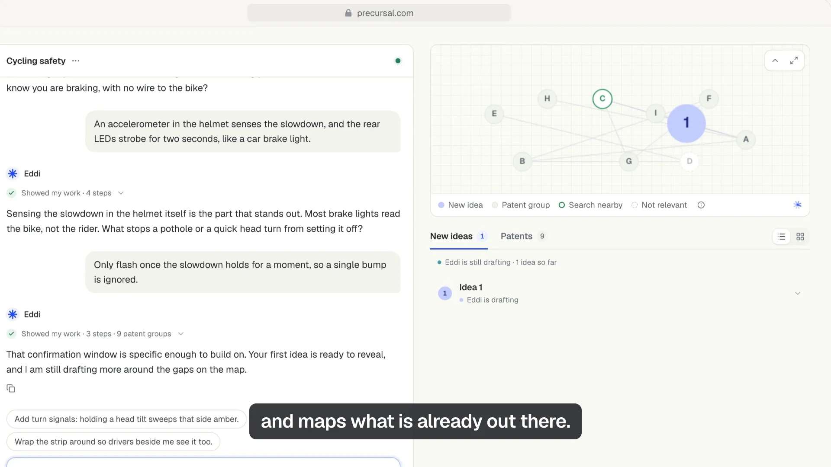The width and height of the screenshot is (831, 467).
Task: Expand the idea map to fullscreen
Action: [794, 61]
